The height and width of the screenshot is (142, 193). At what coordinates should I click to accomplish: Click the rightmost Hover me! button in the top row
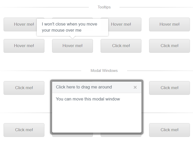point(170,24)
